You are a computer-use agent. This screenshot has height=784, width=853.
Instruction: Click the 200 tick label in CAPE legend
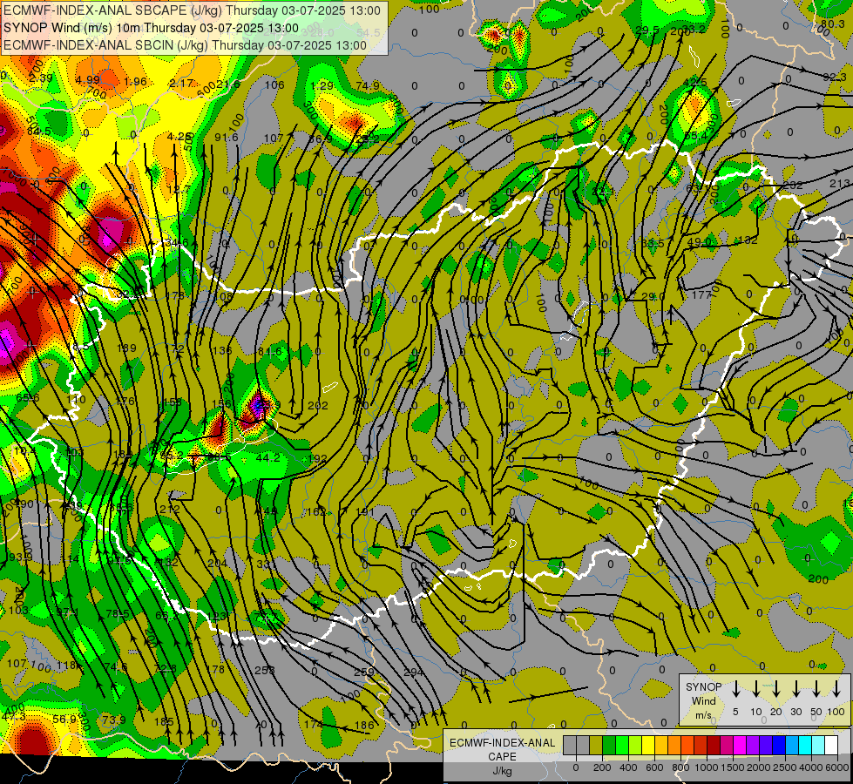[602, 767]
